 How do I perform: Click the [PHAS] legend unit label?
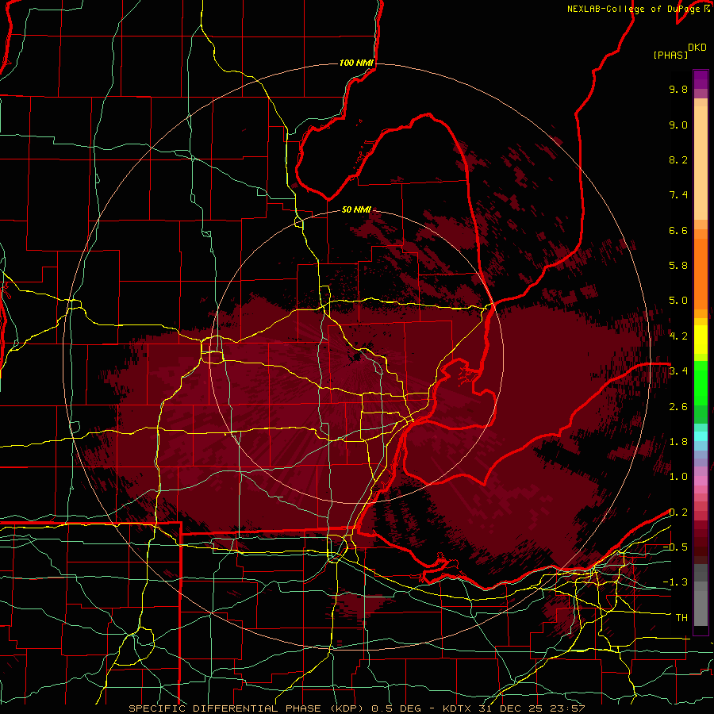[x=670, y=55]
